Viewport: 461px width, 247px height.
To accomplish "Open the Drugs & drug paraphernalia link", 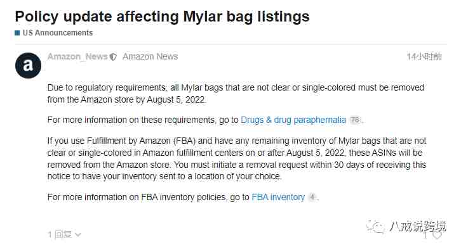I will 293,120.
